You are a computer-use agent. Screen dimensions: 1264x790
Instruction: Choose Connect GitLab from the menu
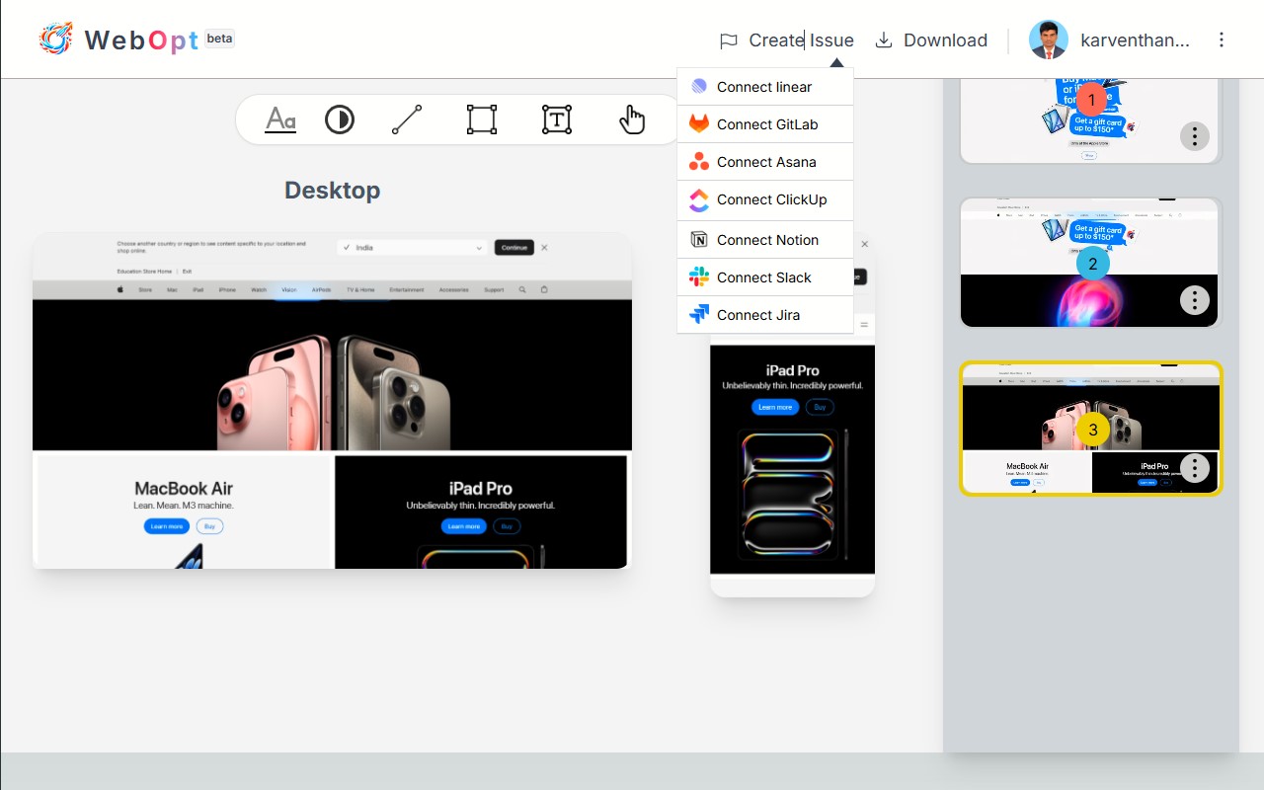(765, 124)
